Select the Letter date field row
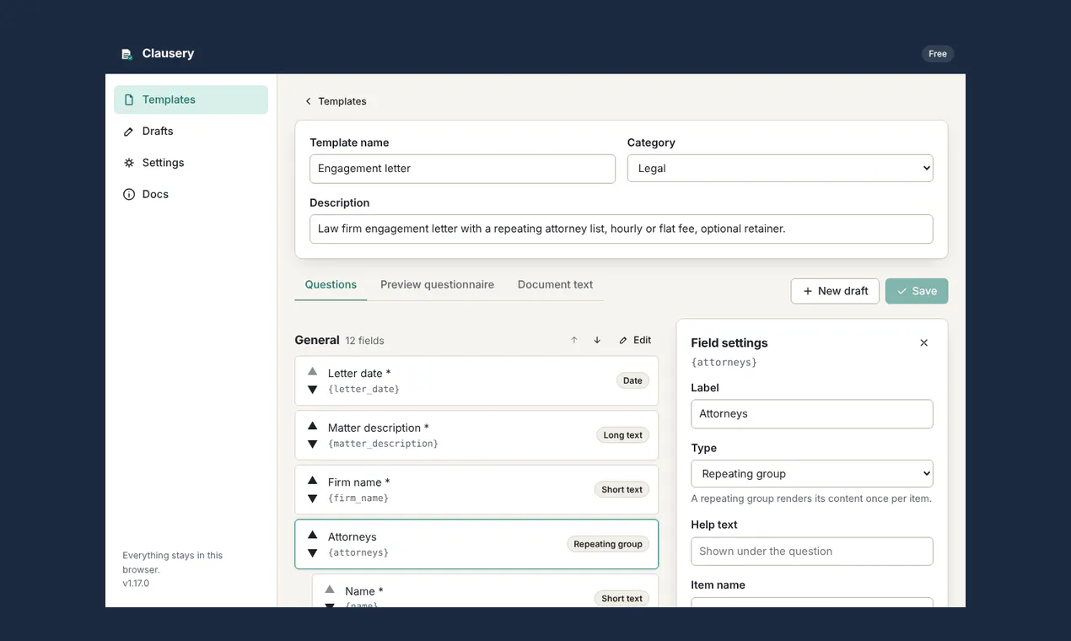The image size is (1071, 641). click(476, 381)
